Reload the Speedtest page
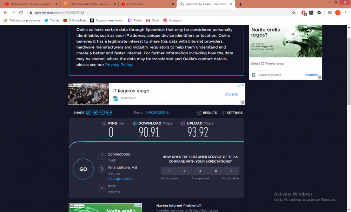The width and height of the screenshot is (351, 212). tap(21, 13)
